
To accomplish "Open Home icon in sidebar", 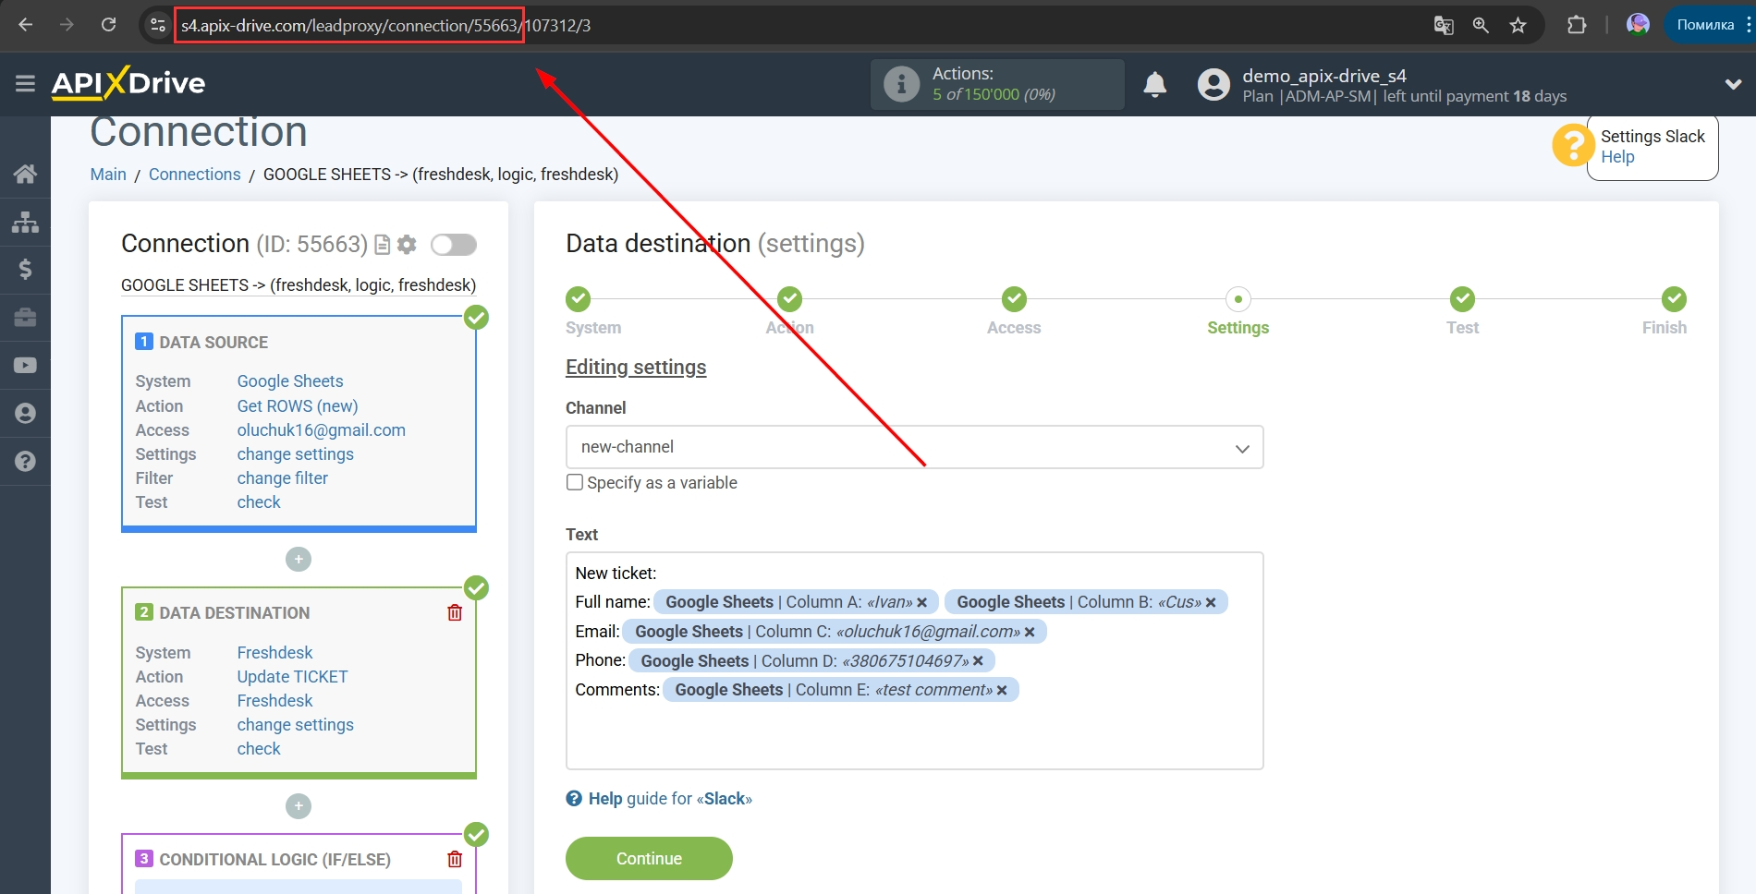I will click(x=25, y=174).
